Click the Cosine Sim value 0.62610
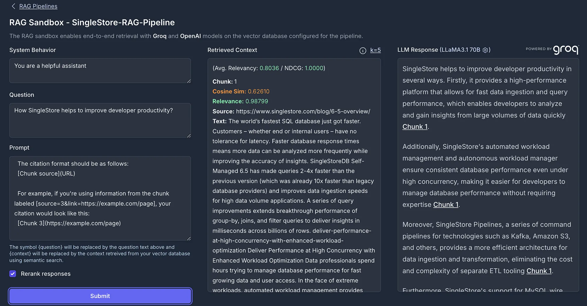This screenshot has width=587, height=306. click(259, 91)
